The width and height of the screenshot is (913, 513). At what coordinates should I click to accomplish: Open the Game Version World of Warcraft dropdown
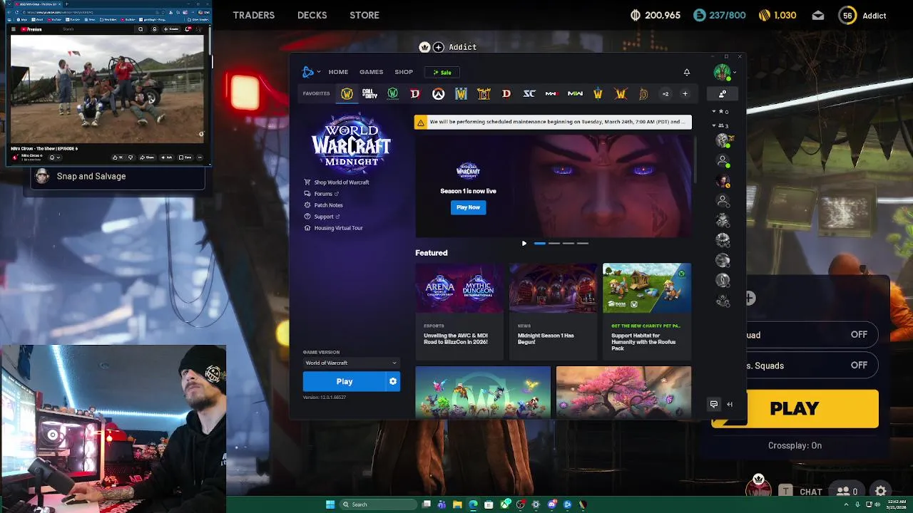(x=351, y=363)
